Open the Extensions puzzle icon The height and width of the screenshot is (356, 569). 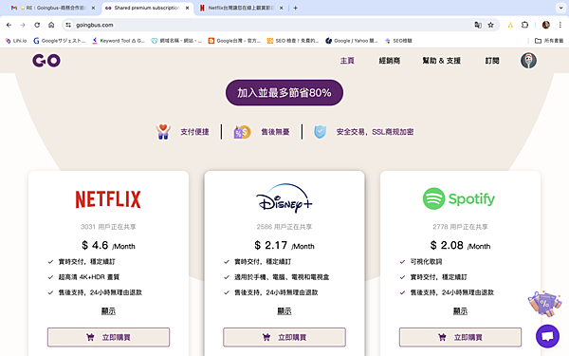coord(524,25)
